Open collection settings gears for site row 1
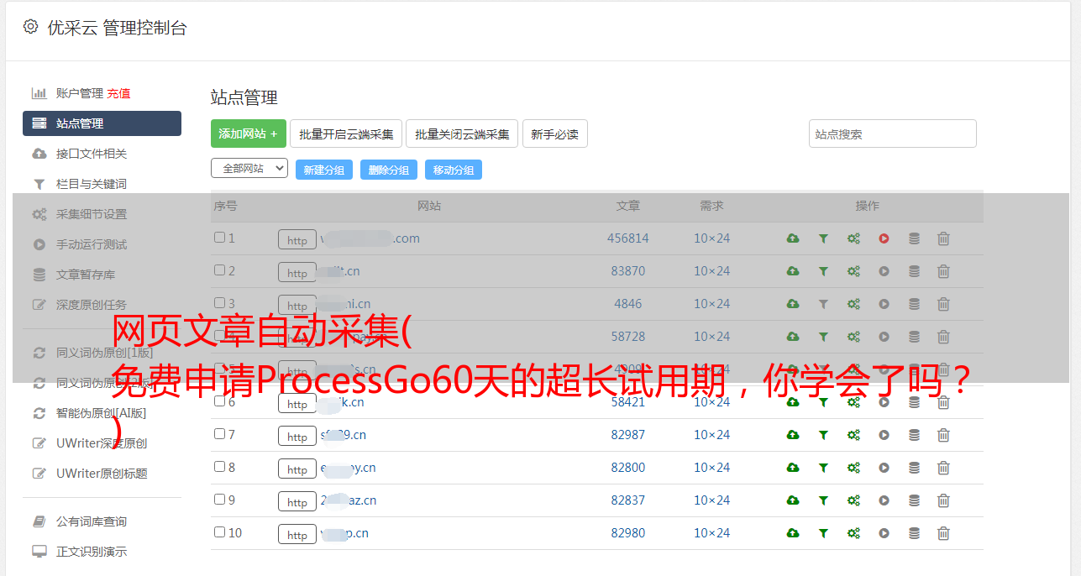The height and width of the screenshot is (576, 1081). coord(853,238)
